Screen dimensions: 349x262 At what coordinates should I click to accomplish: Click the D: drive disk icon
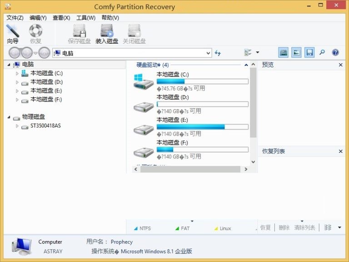pos(144,107)
